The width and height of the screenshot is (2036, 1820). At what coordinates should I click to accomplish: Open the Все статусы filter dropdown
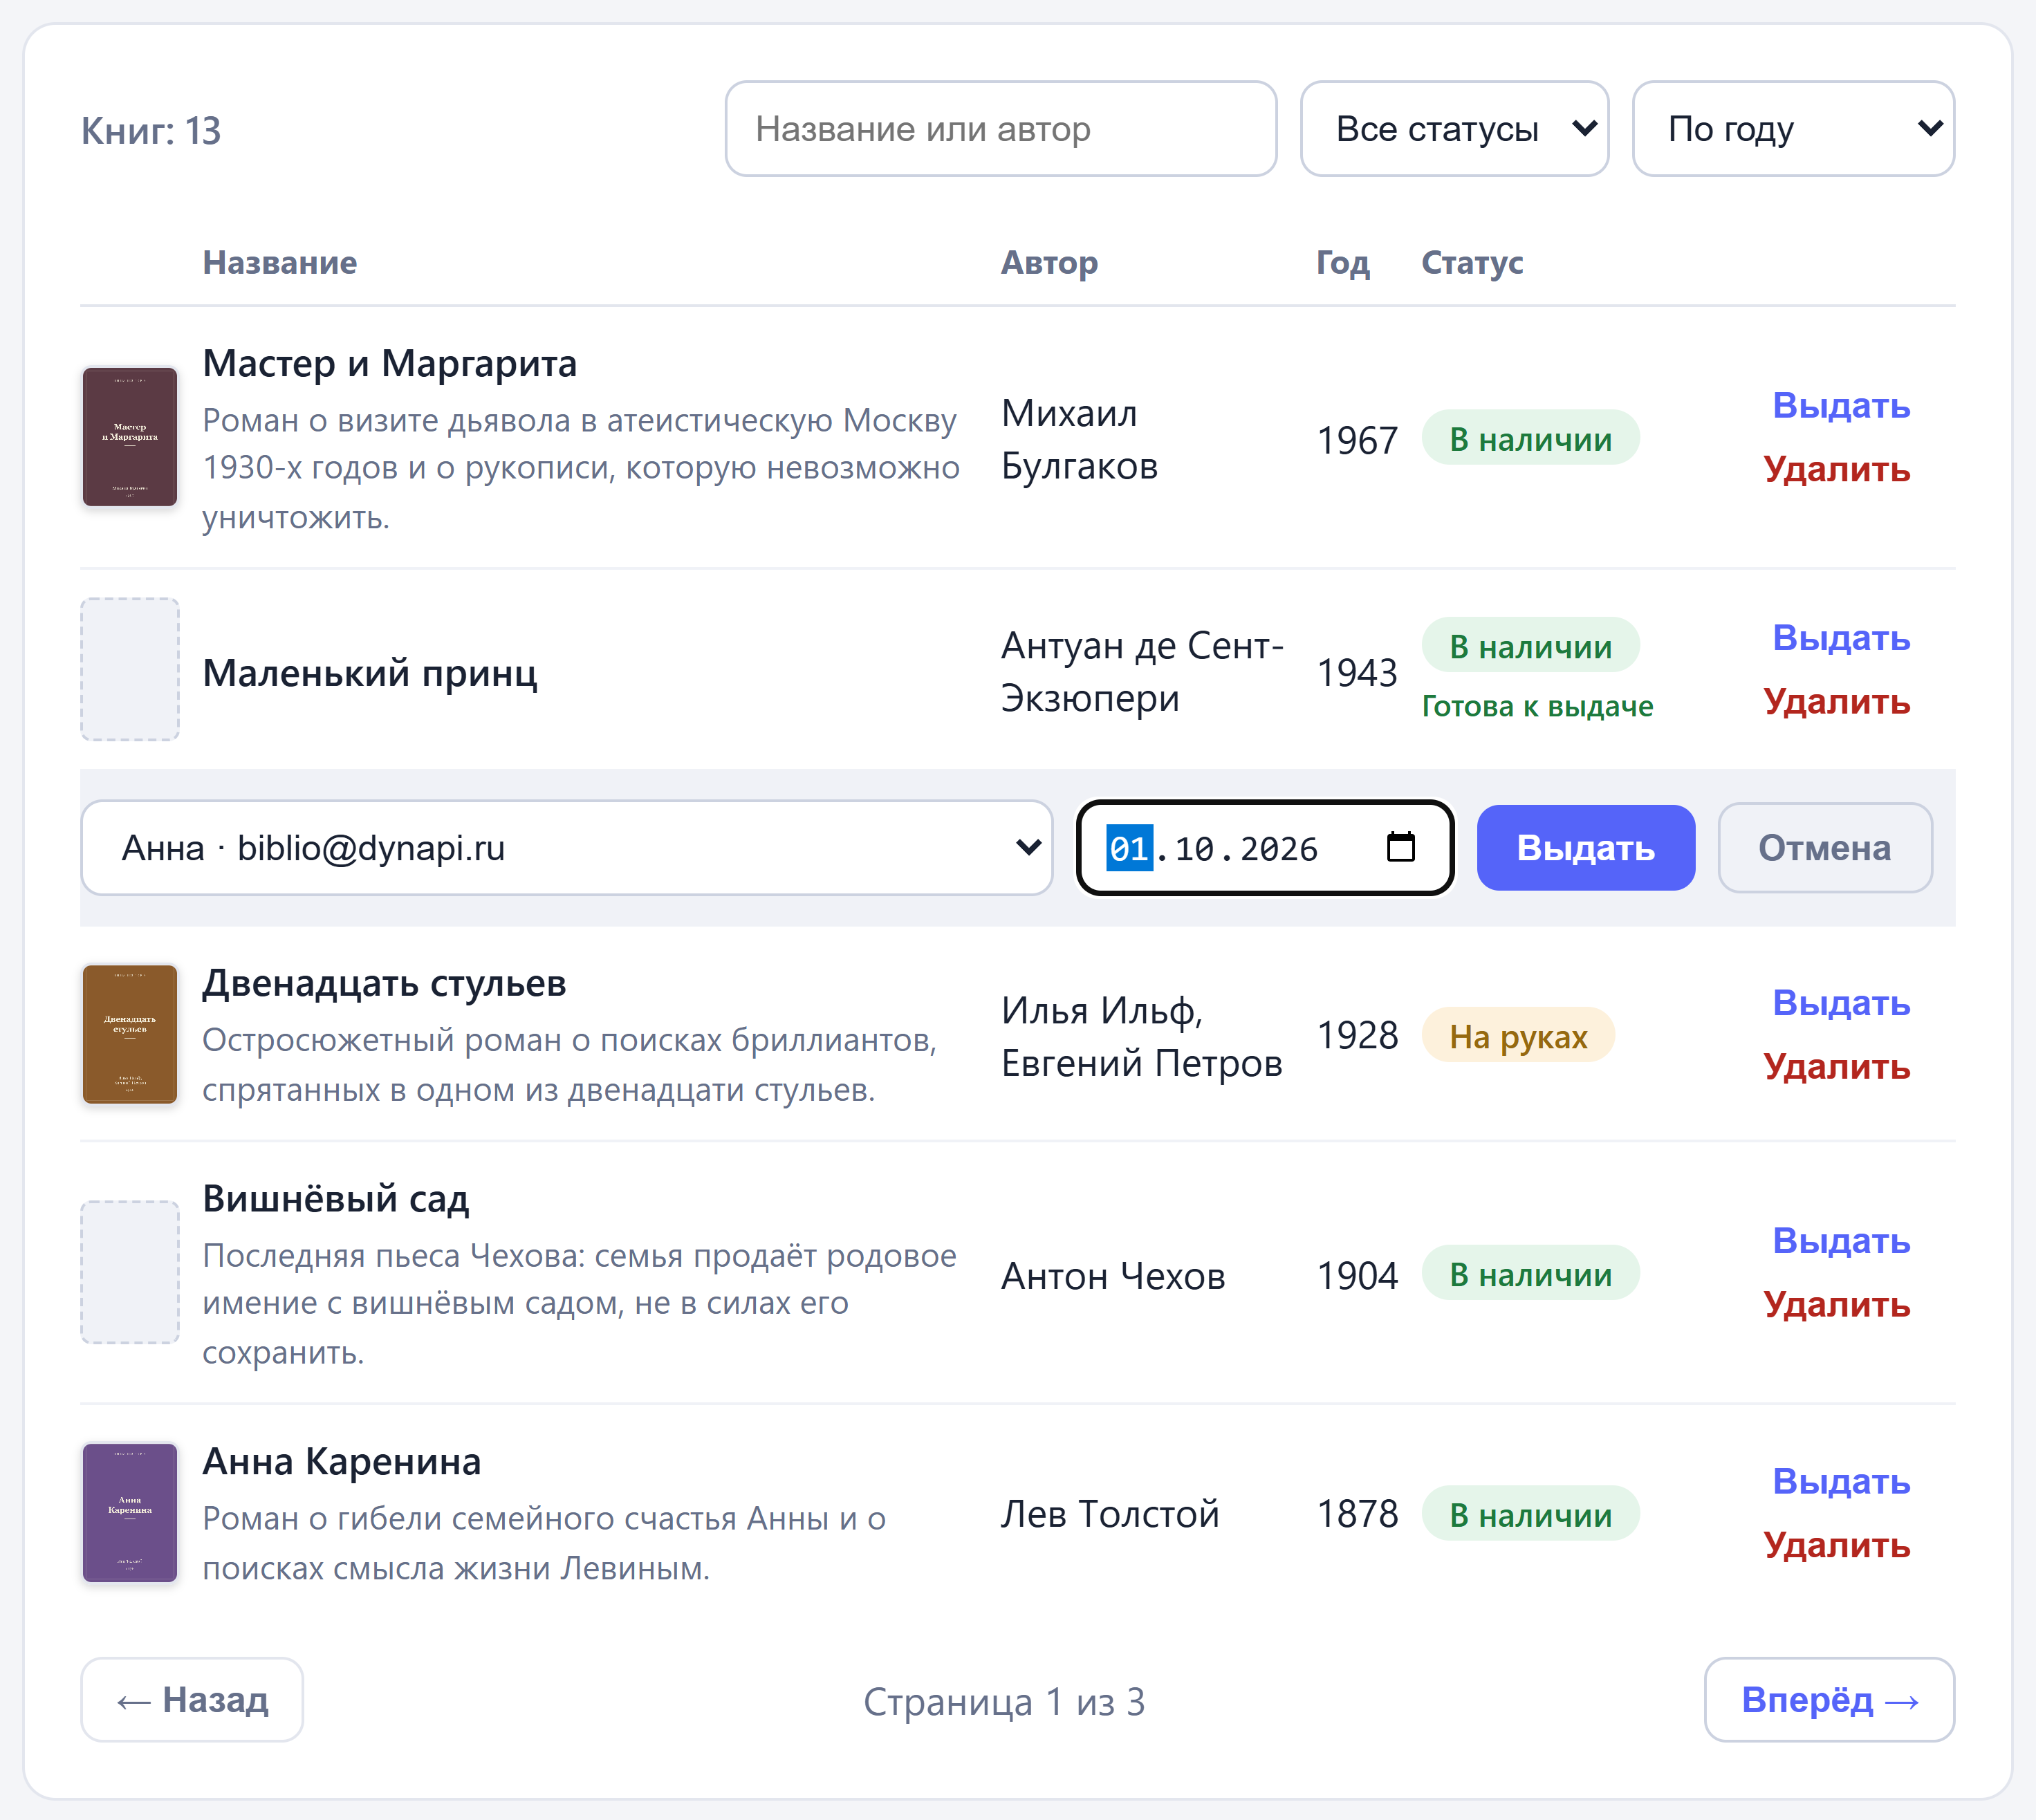pos(1454,129)
